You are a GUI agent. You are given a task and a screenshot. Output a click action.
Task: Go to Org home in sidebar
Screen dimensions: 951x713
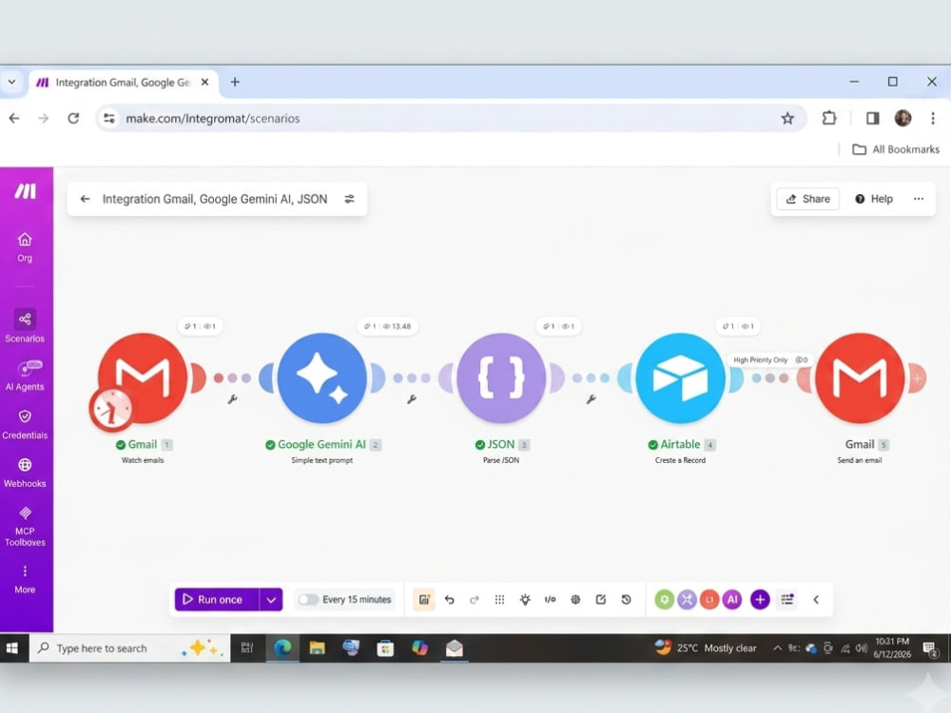pyautogui.click(x=25, y=247)
